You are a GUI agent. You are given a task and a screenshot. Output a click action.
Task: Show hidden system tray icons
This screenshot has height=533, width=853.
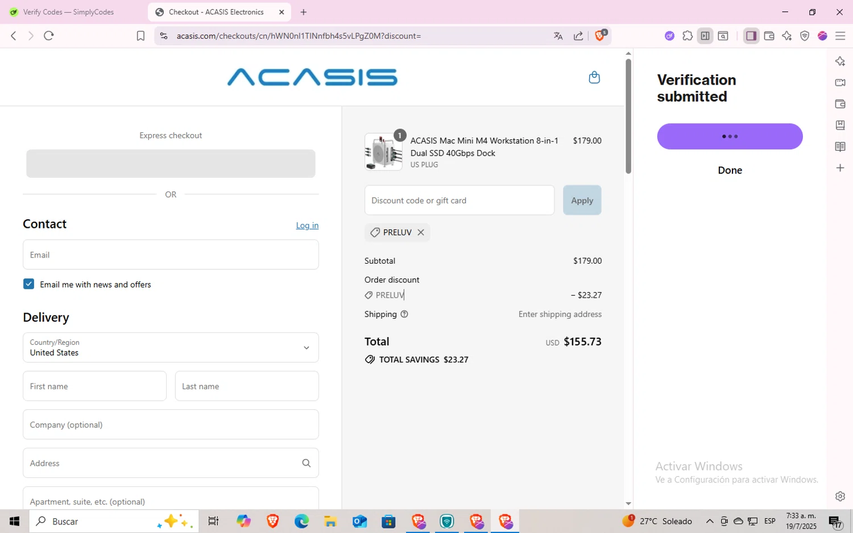click(710, 521)
